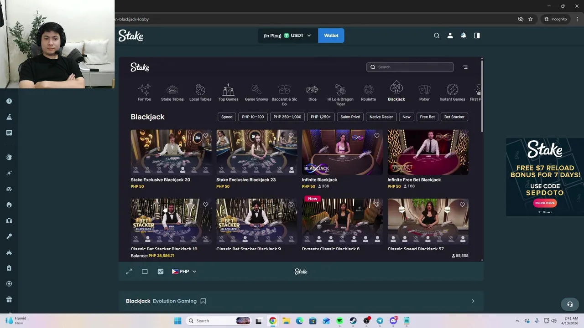Select the For You category
This screenshot has height=328, width=584.
pos(144,92)
